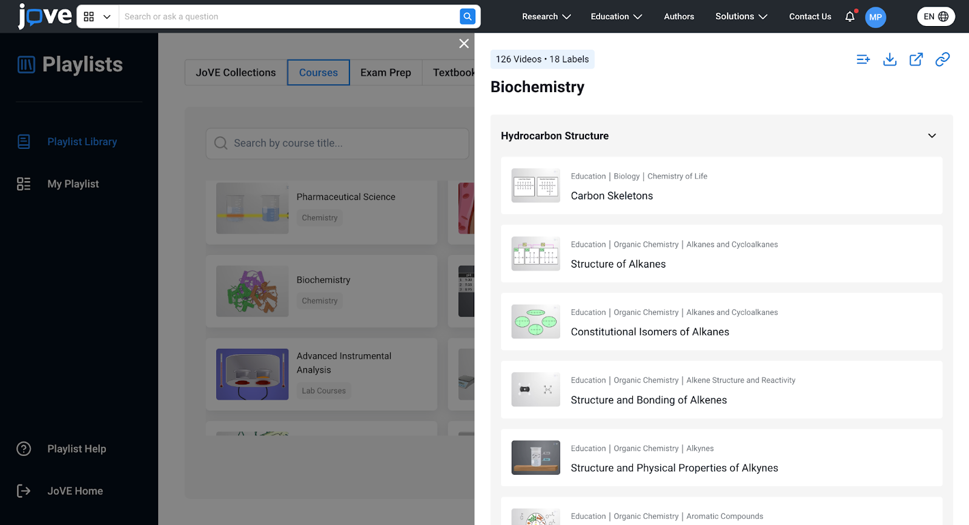Click the Alkynes video thumbnail

tap(536, 458)
